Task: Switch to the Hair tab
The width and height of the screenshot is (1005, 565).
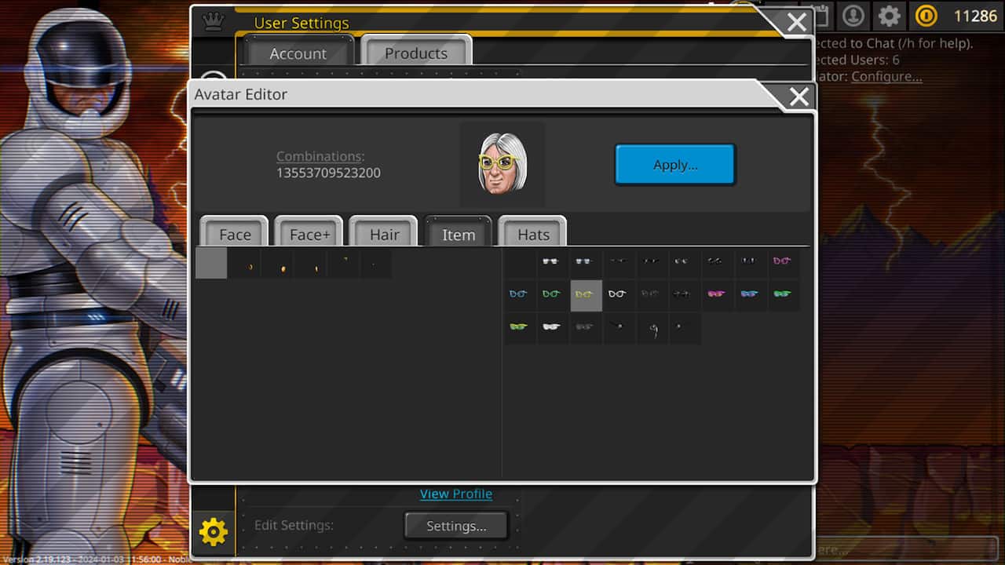Action: pos(385,234)
